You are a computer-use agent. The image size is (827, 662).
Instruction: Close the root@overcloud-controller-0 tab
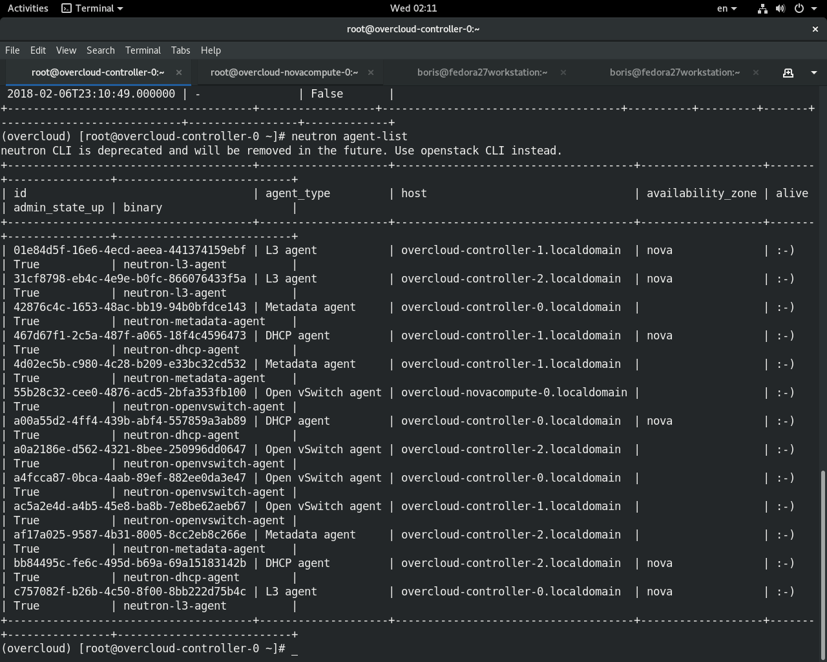[x=179, y=72]
